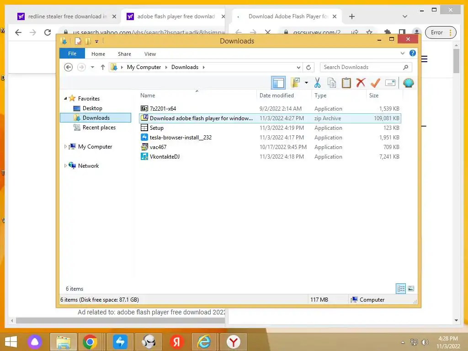The height and width of the screenshot is (351, 468).
Task: Select Downloads in the navigation pane
Action: pyautogui.click(x=96, y=117)
